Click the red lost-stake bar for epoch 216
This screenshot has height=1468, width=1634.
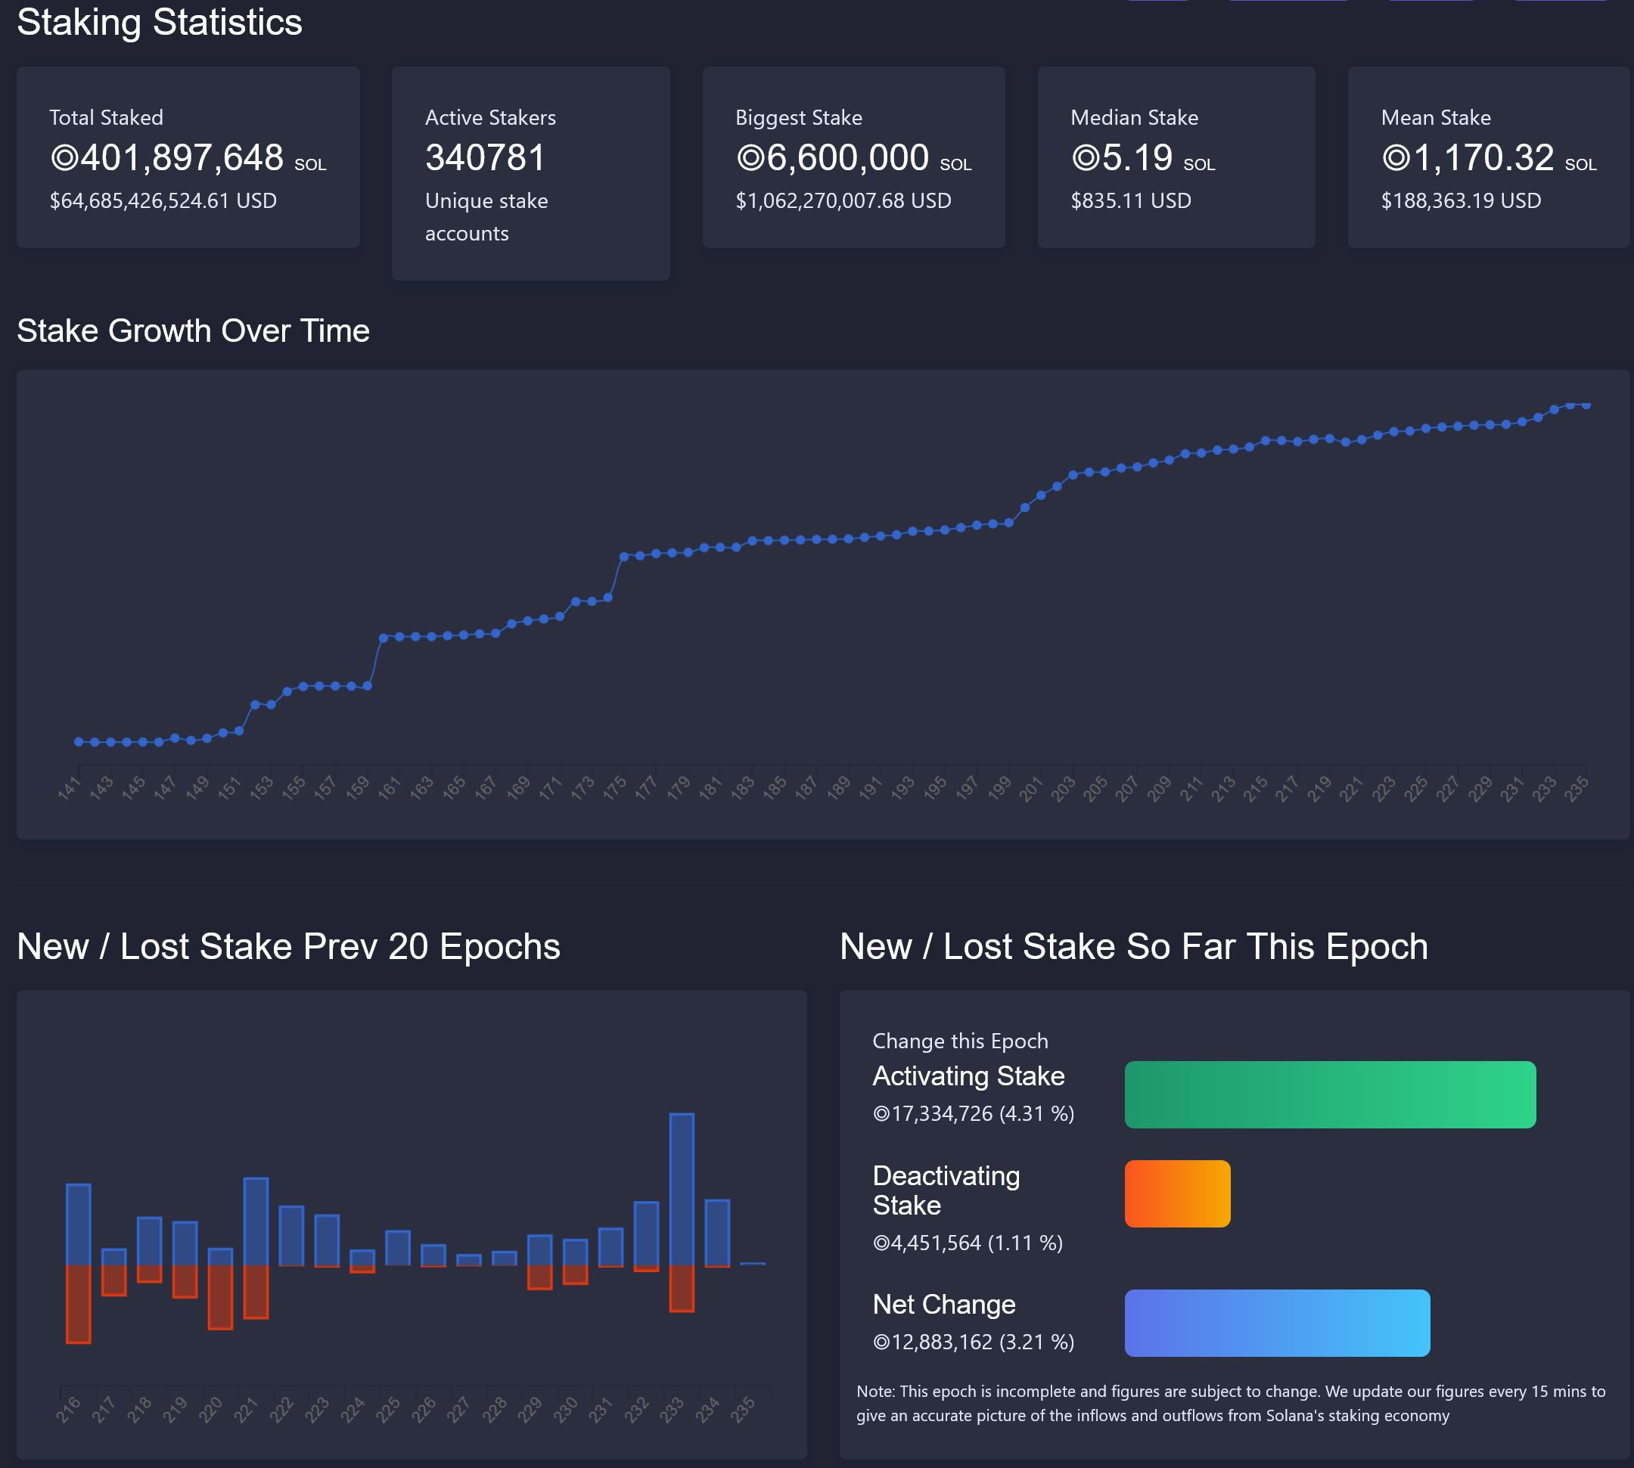tap(78, 1303)
